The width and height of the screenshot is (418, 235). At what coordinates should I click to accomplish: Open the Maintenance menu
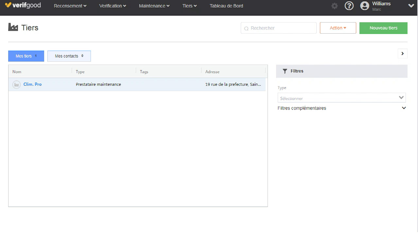154,6
